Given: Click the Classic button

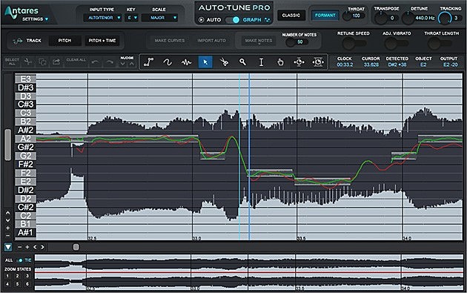Looking at the screenshot, I should [291, 15].
